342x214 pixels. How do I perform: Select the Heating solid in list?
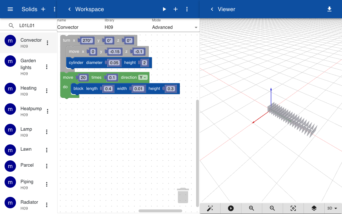(28, 91)
